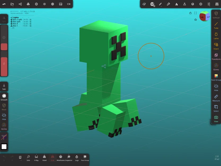
Task: Open the Logs panel
Action: click(x=77, y=158)
